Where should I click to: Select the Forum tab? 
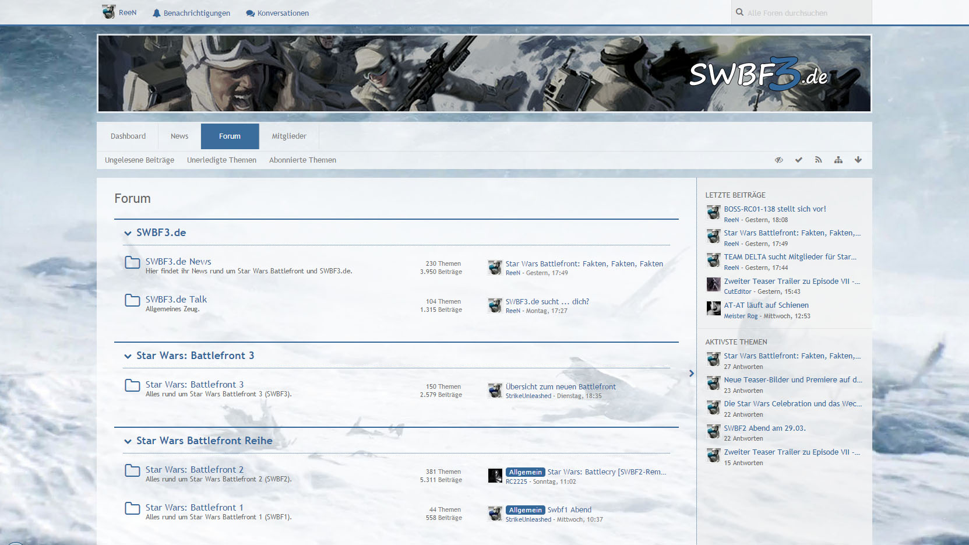(230, 136)
